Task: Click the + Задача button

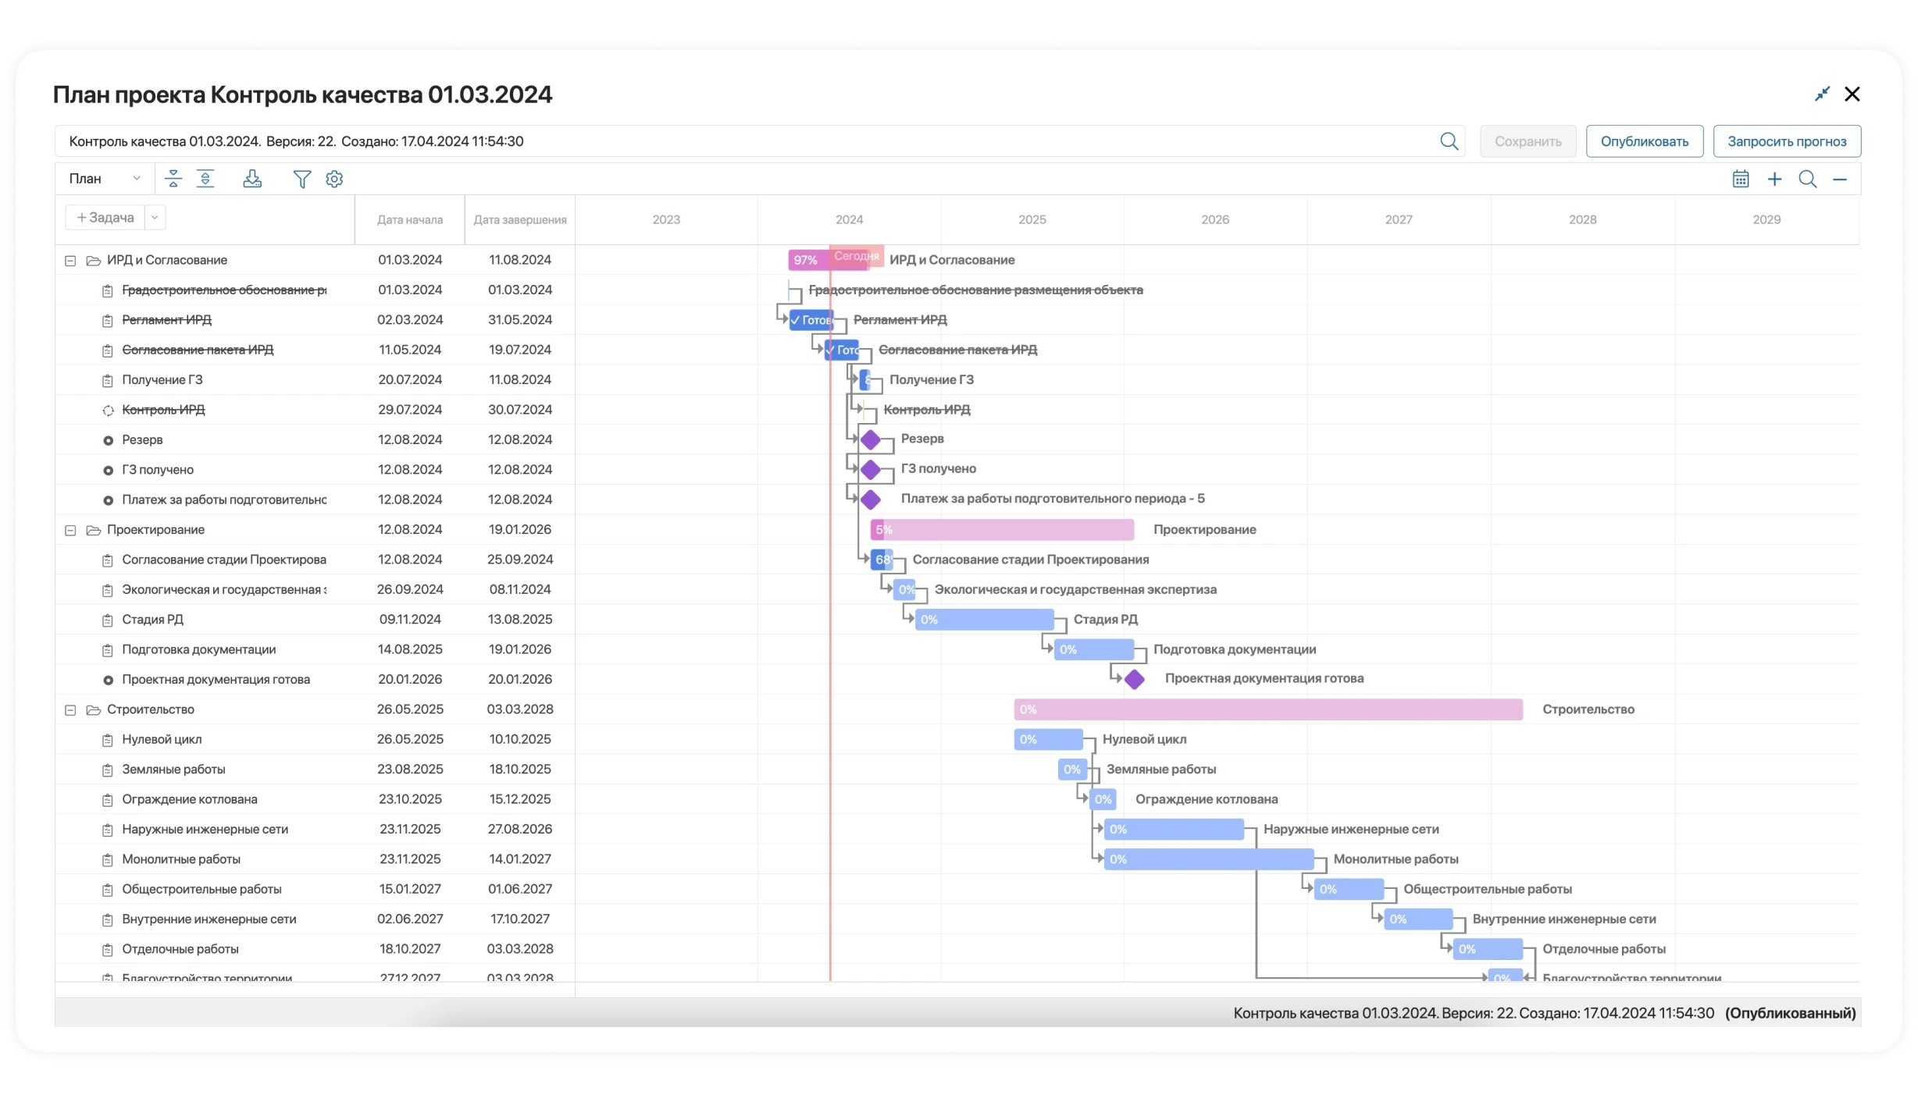Action: point(105,218)
